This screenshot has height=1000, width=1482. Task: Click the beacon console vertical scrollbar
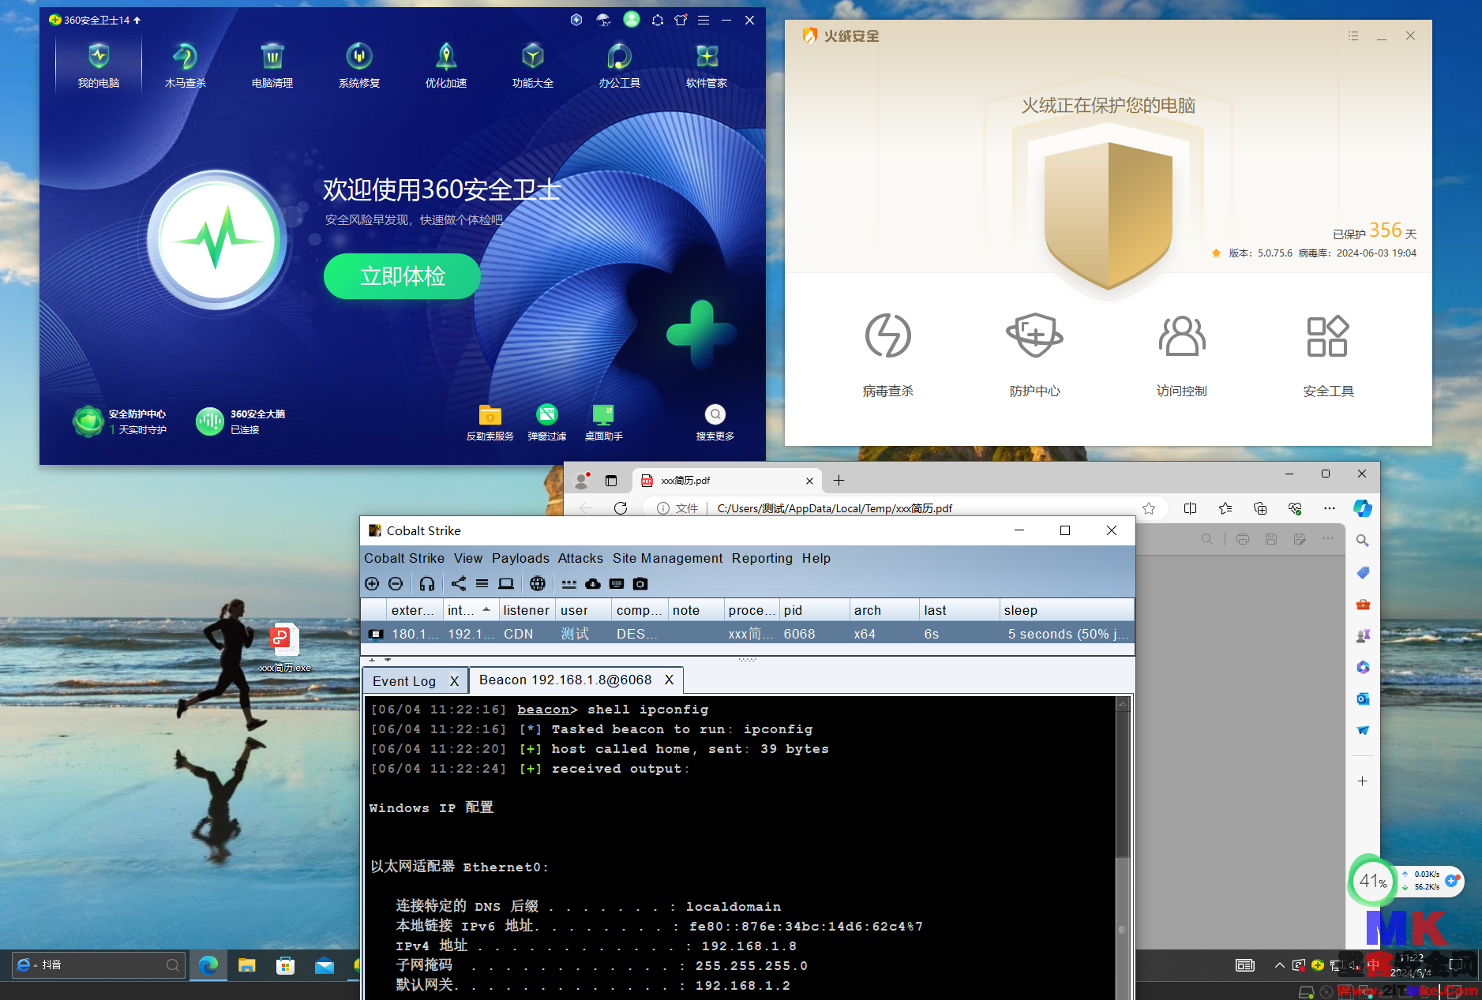point(1123,848)
